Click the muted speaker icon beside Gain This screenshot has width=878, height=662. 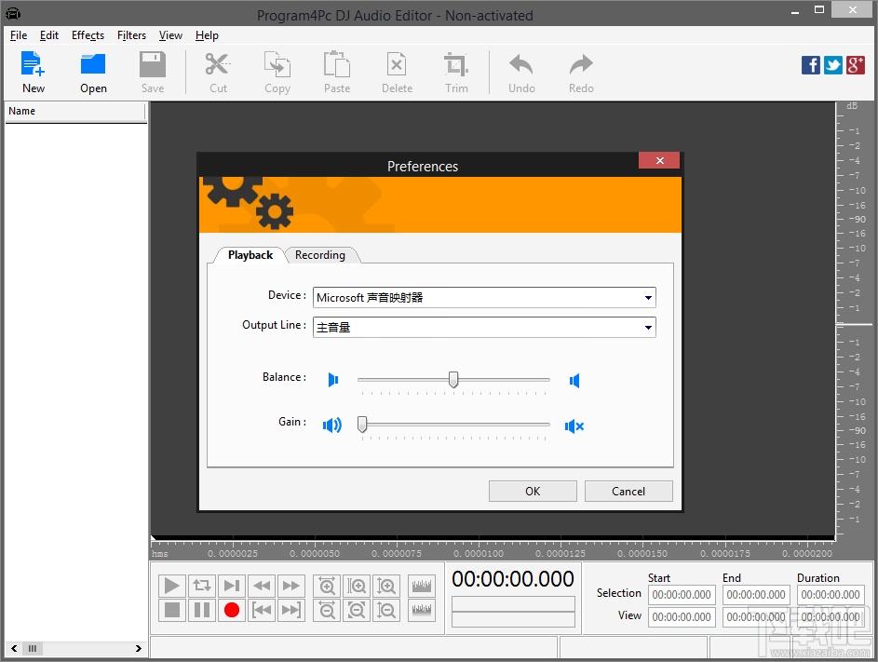(574, 426)
